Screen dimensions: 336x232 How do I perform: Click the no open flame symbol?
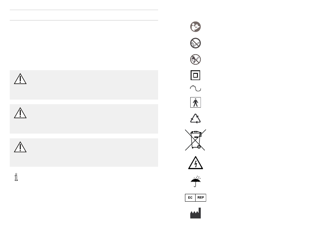[196, 59]
